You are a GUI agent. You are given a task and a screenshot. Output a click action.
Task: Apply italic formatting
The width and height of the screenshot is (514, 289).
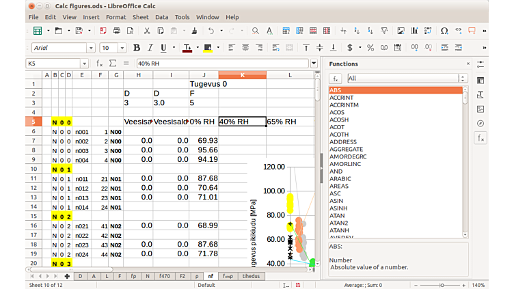tap(150, 48)
